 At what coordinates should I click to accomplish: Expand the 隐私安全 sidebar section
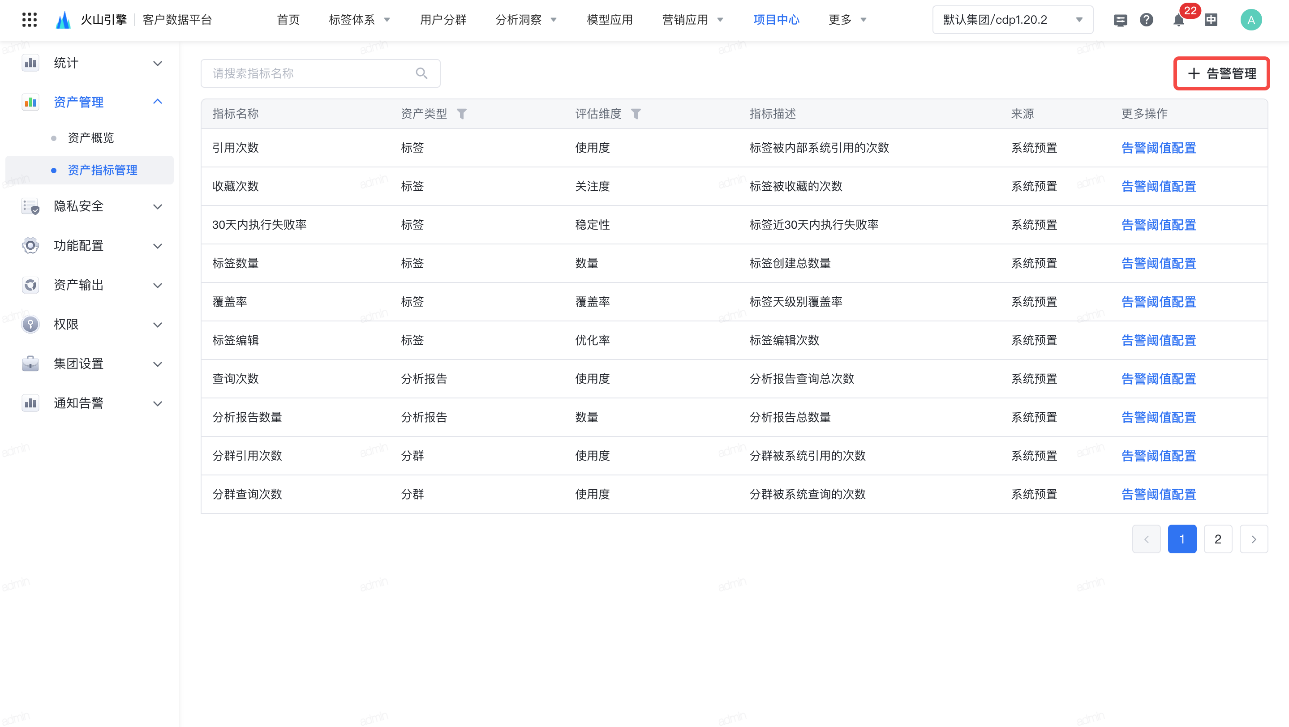click(x=158, y=206)
